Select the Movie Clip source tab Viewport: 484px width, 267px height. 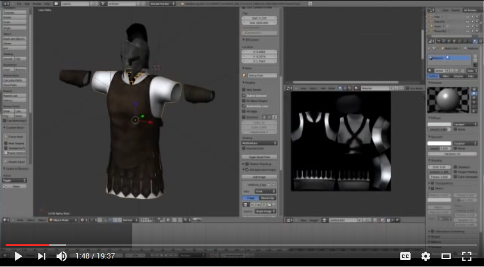268,198
